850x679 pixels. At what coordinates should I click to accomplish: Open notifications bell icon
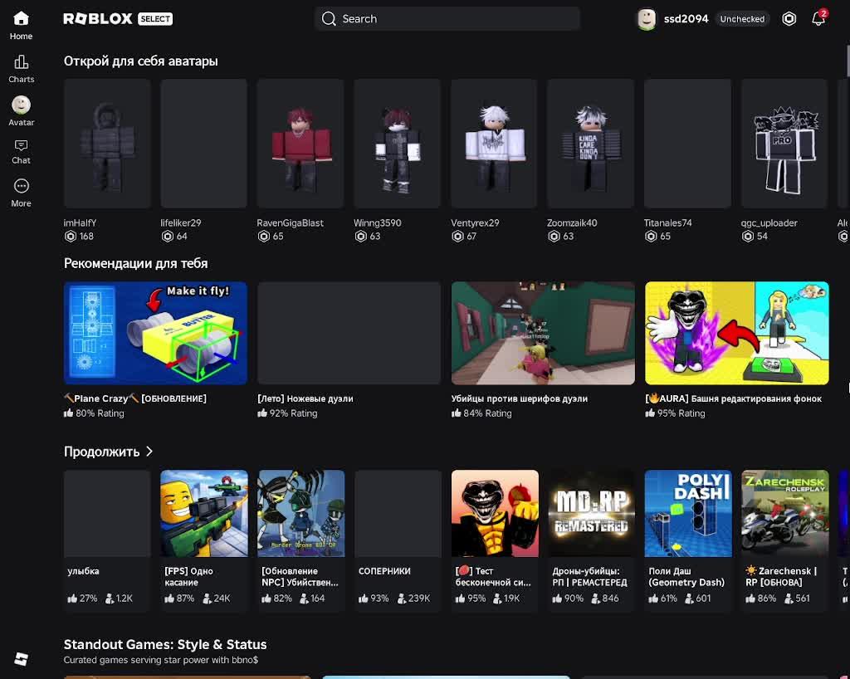(x=818, y=19)
